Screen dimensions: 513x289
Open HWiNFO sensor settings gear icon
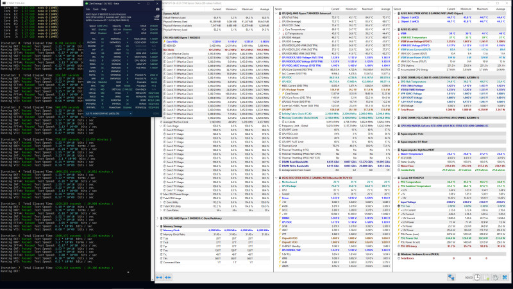[496, 277]
